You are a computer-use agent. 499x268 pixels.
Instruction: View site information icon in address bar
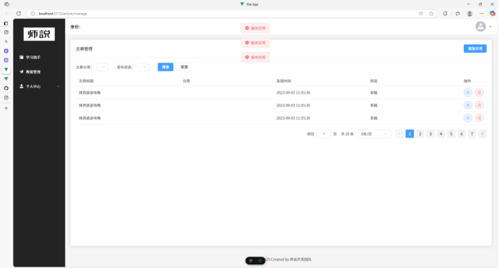[x=32, y=14]
